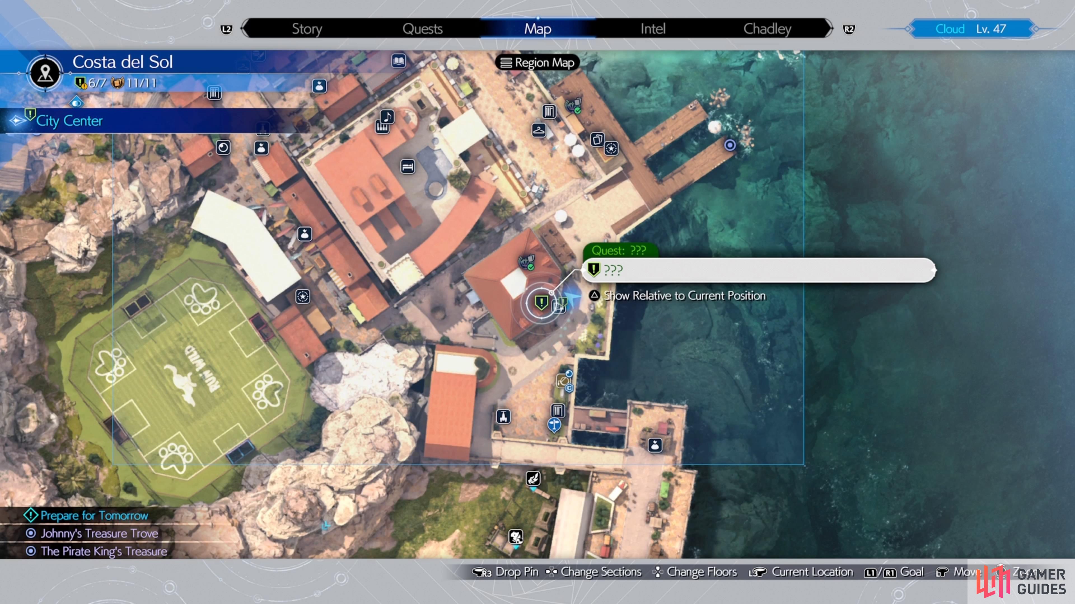
Task: Click the open book icon on map
Action: tap(399, 61)
